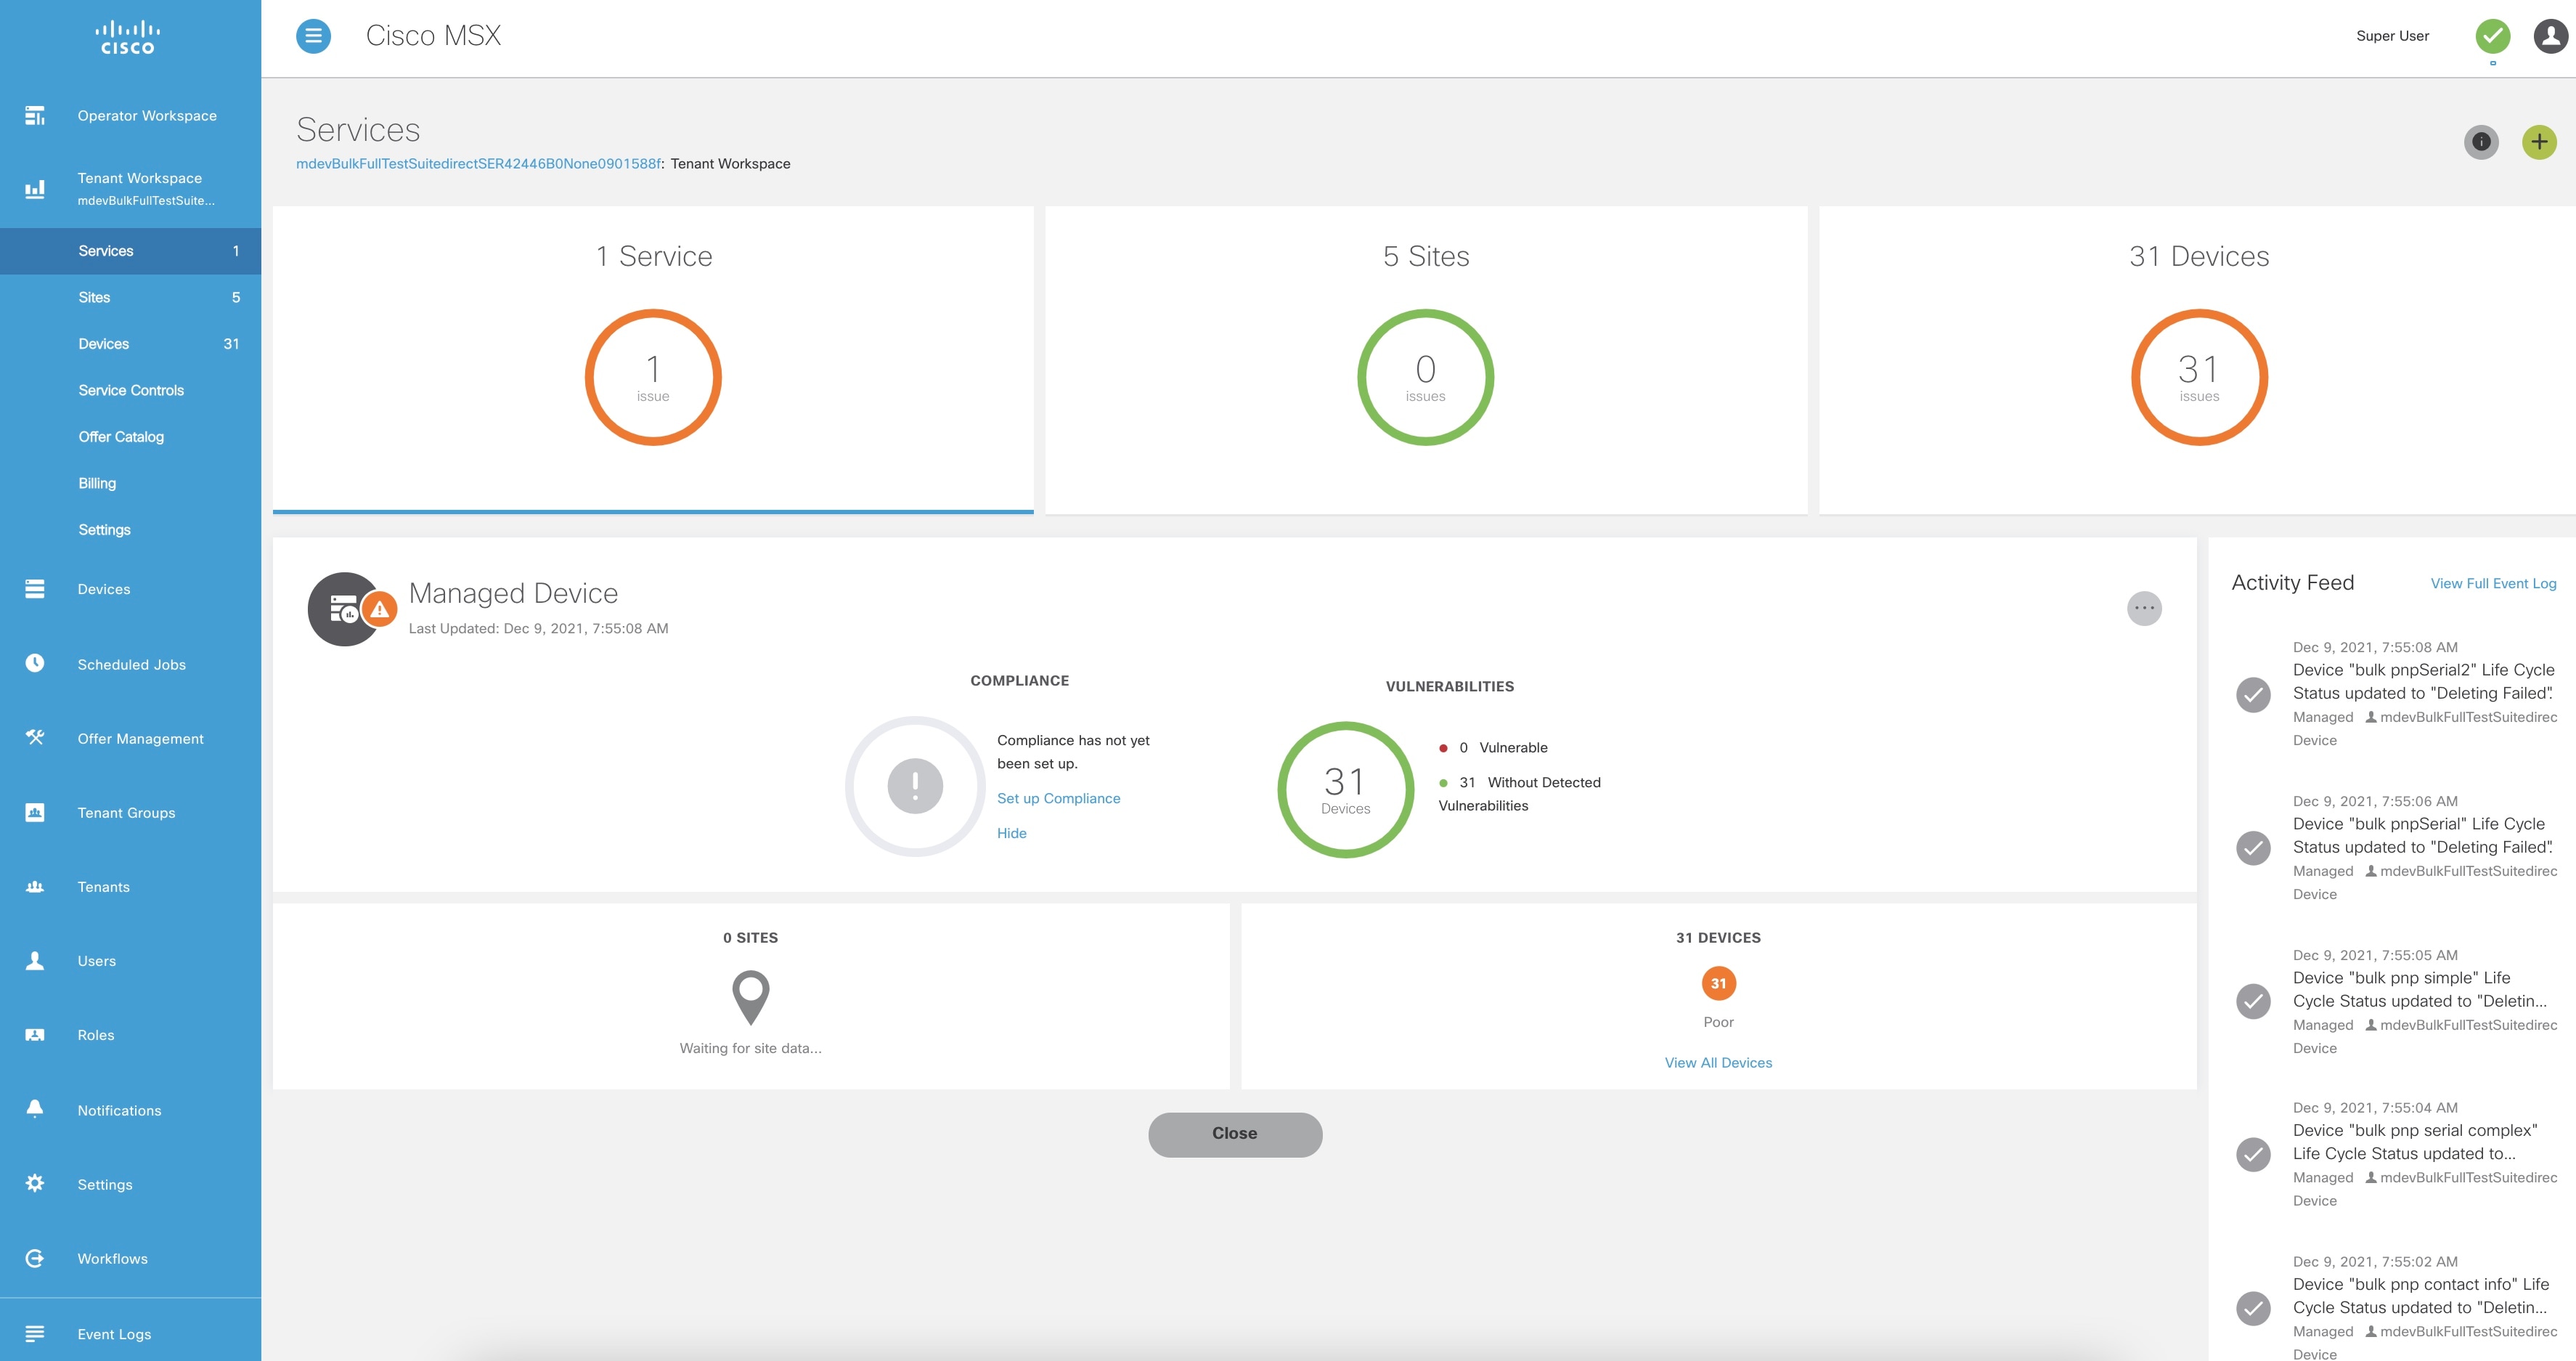This screenshot has width=2576, height=1361.
Task: Click the orange 31 Poor devices badge
Action: coord(1718,983)
